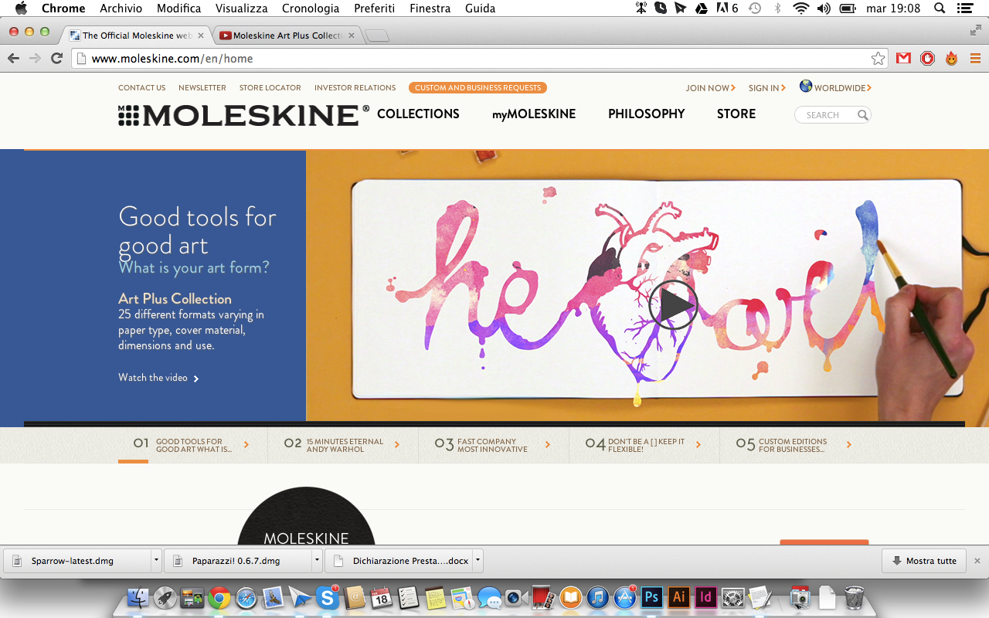Screen dimensions: 989x618
Task: Bookmark this page with the star icon
Action: [x=878, y=58]
